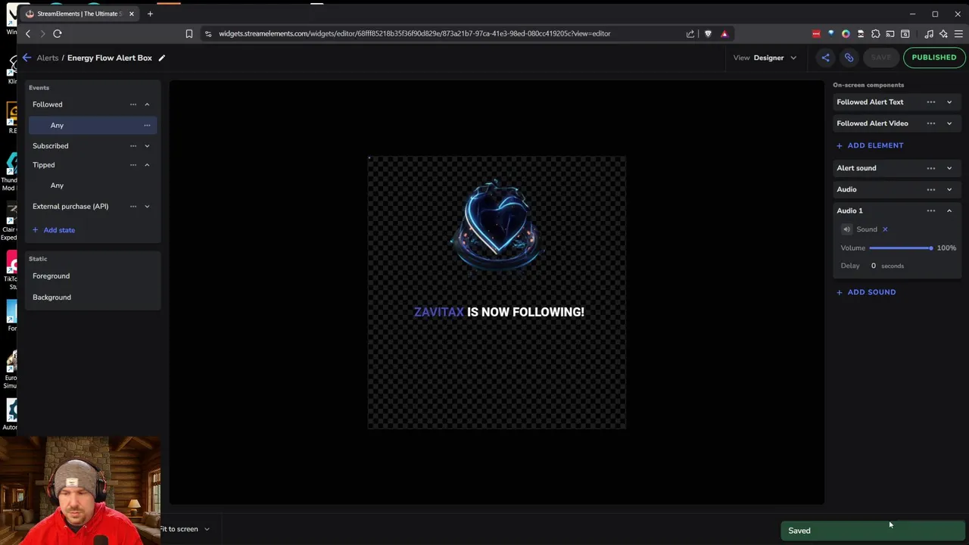Click the PUBLISHED status button
The height and width of the screenshot is (545, 969).
tap(933, 58)
